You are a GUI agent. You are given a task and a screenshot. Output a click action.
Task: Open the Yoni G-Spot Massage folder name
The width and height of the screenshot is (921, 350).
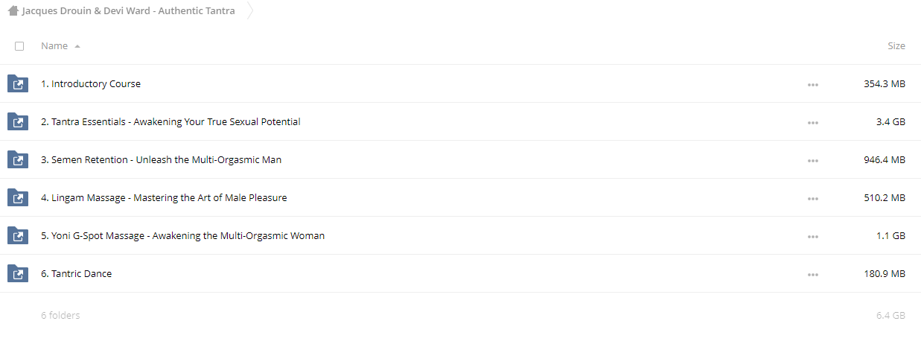[182, 235]
